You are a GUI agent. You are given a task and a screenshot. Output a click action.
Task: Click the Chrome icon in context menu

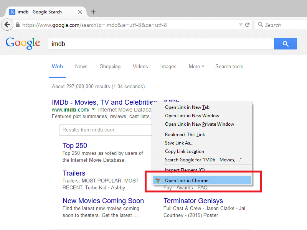click(x=158, y=180)
